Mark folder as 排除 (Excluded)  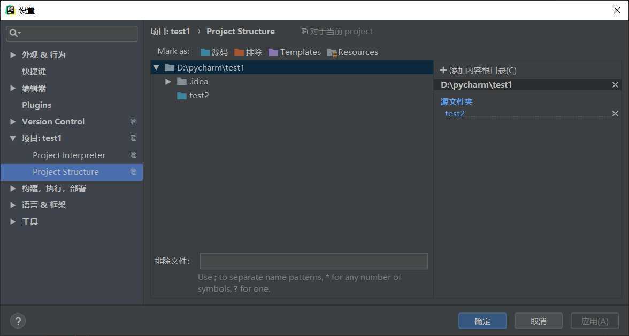tap(248, 52)
